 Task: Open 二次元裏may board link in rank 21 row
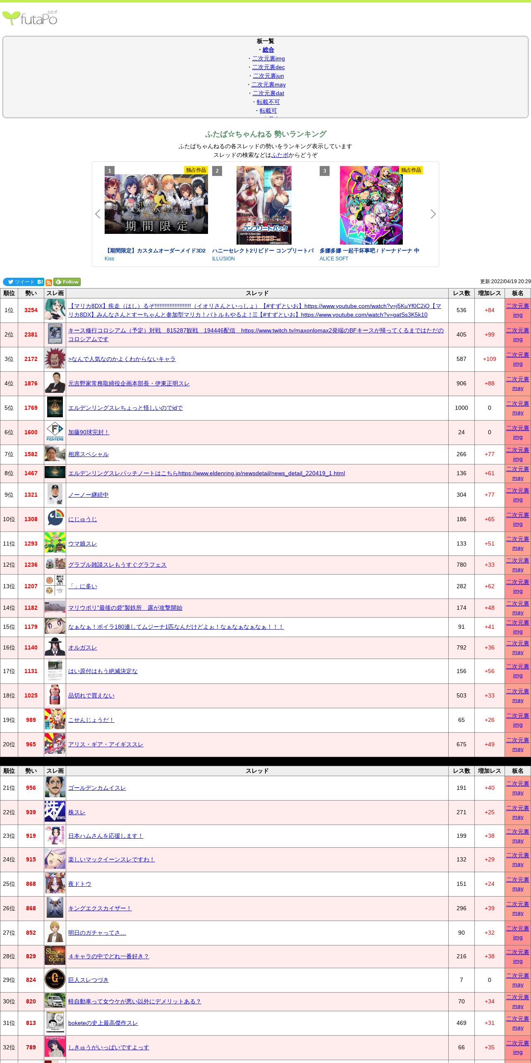pos(518,788)
